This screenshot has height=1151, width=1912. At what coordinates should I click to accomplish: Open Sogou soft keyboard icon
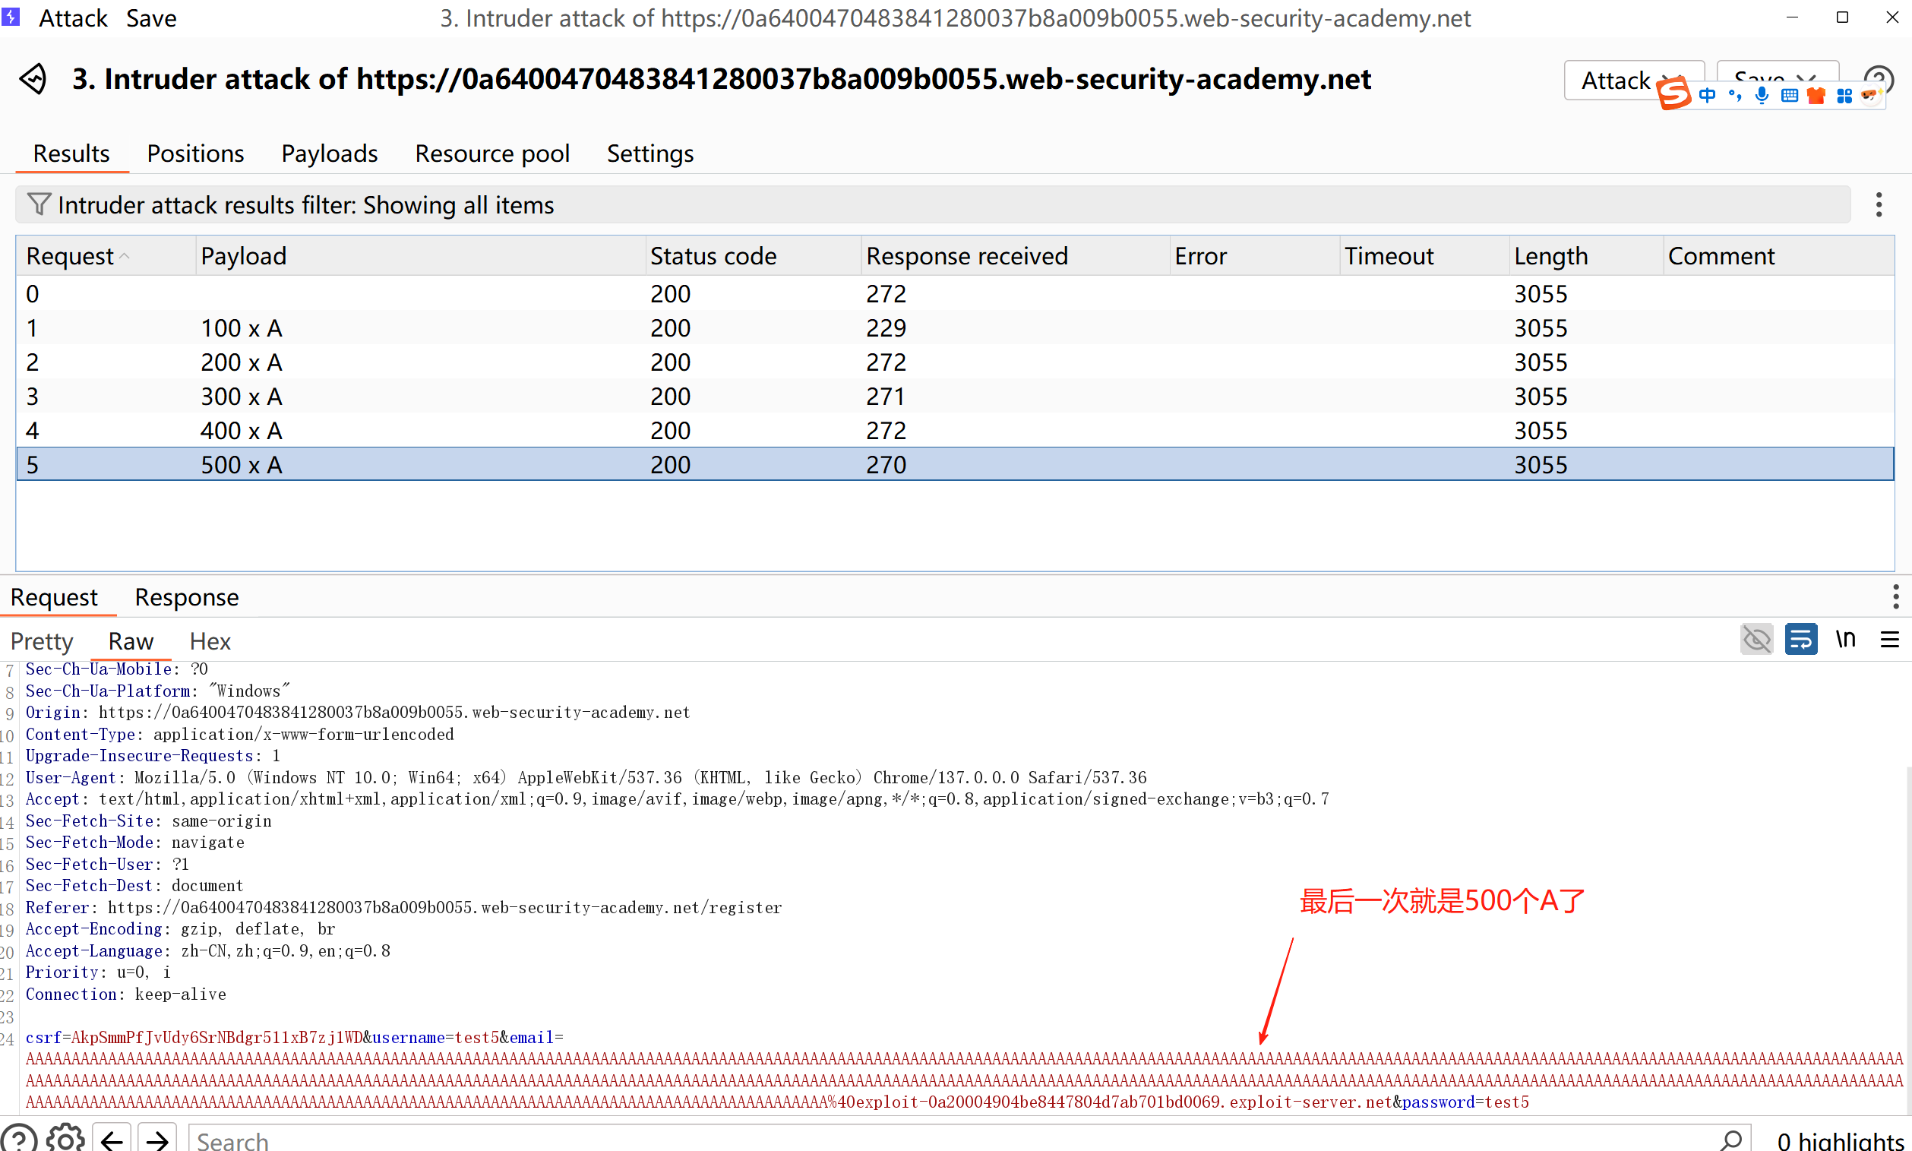(x=1789, y=96)
